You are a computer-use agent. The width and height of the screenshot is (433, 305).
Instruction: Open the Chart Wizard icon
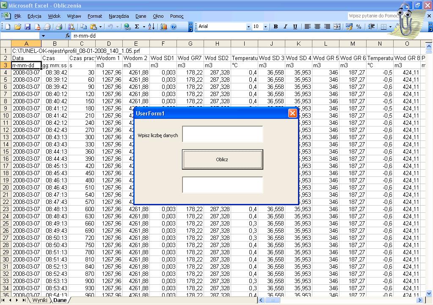point(164,27)
